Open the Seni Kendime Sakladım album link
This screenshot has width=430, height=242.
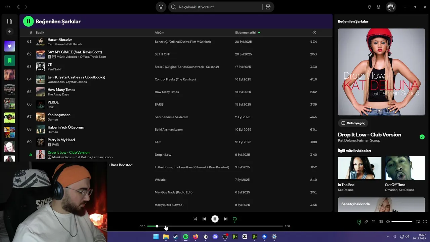click(171, 117)
